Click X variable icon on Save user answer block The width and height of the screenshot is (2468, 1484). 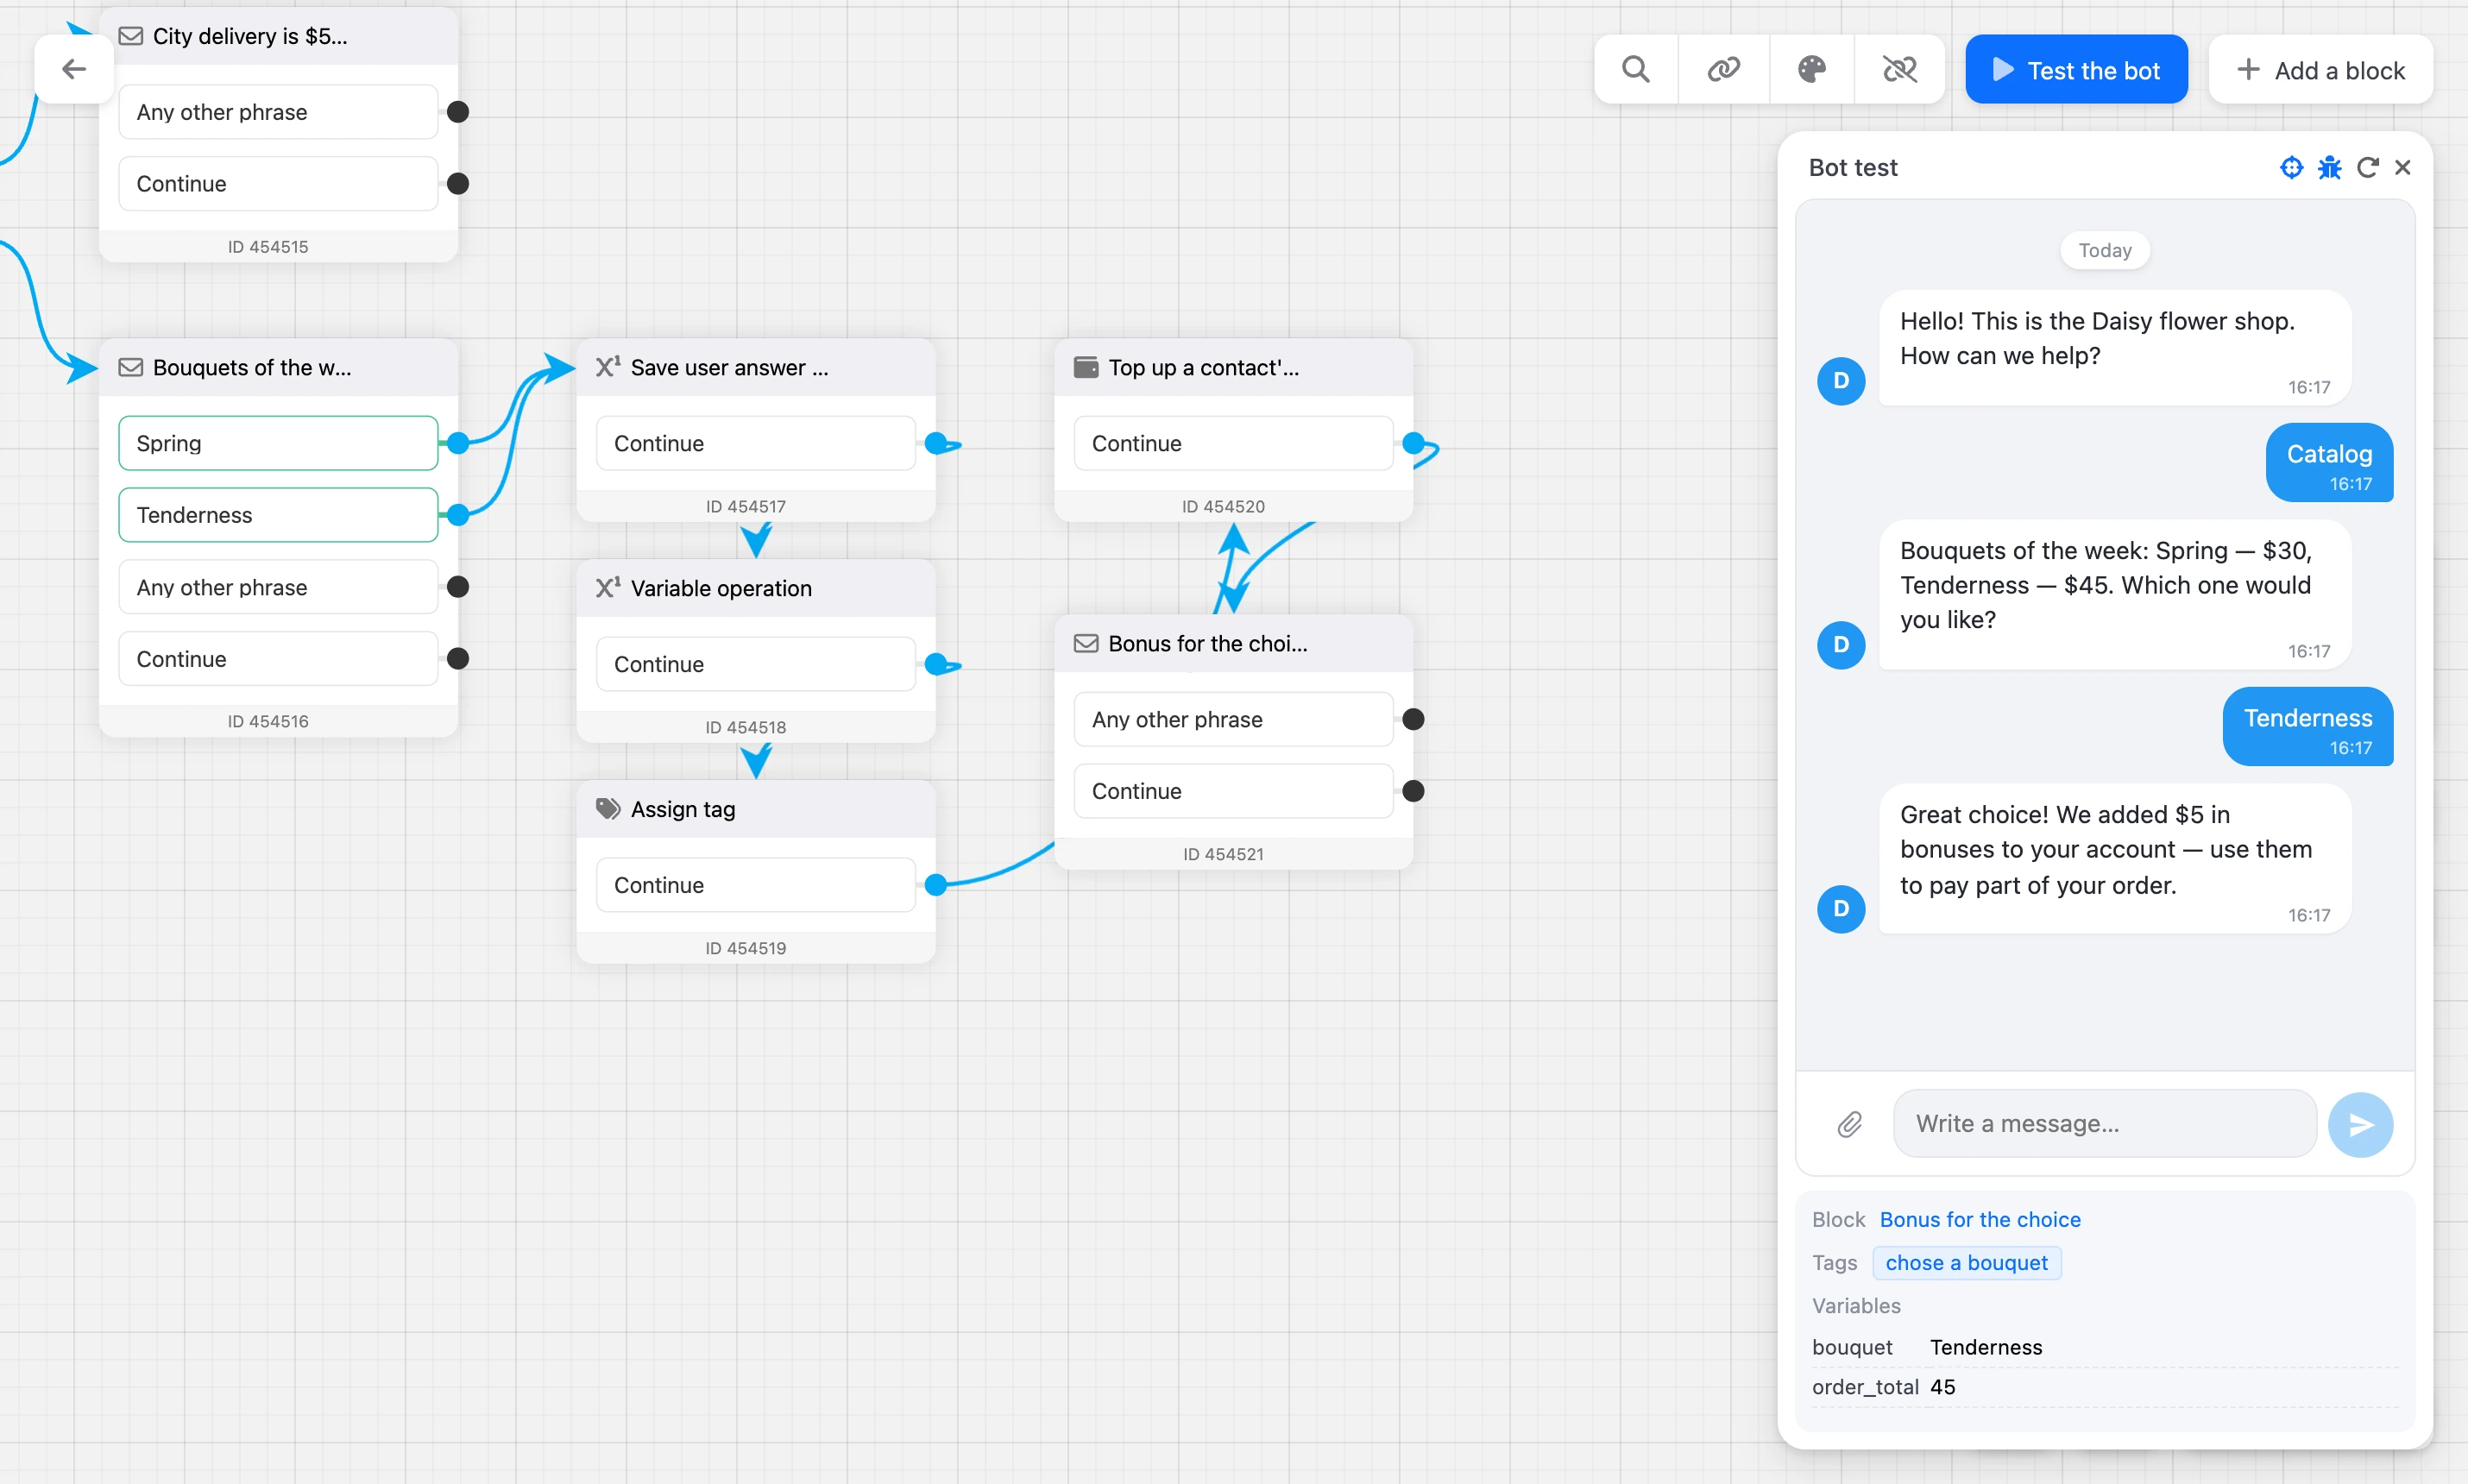[x=608, y=367]
